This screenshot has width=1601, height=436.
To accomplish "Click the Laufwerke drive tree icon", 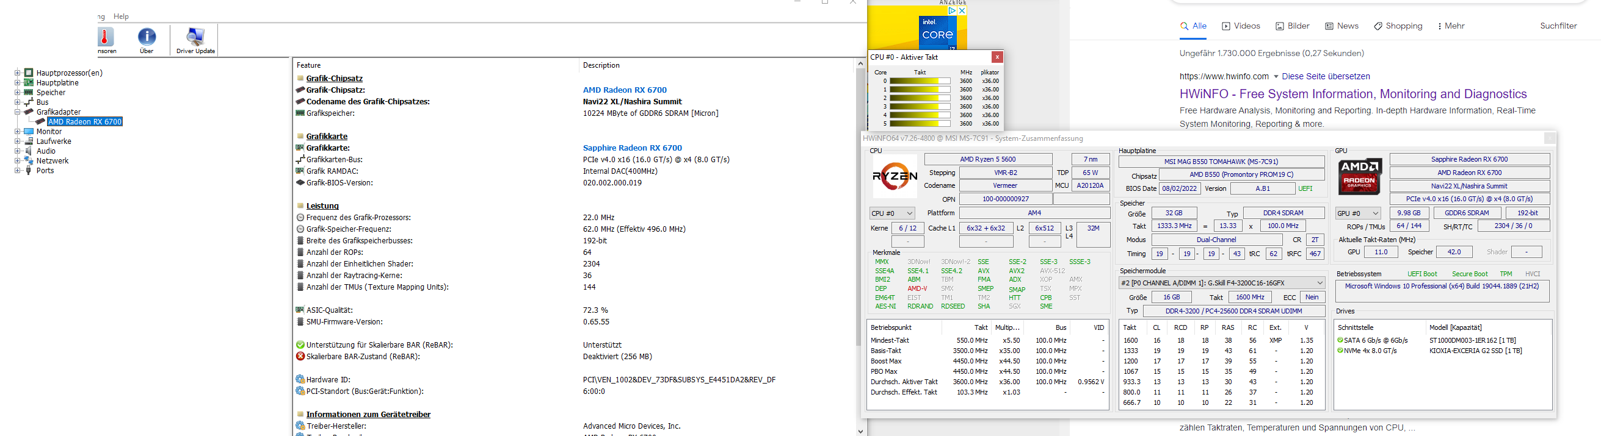I will 29,141.
